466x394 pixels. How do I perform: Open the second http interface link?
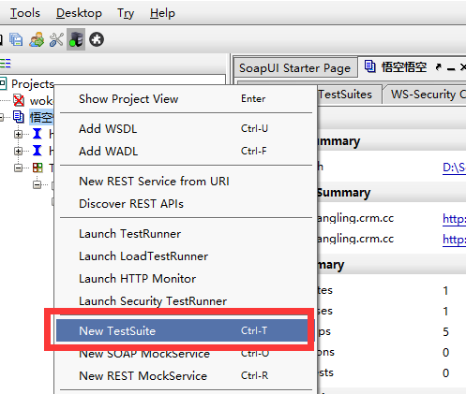coord(454,240)
